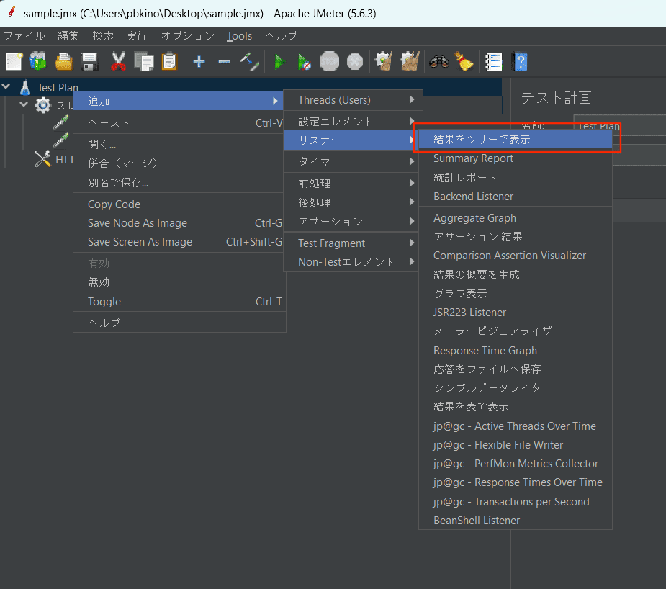Click the binoculars Search icon

click(x=439, y=62)
